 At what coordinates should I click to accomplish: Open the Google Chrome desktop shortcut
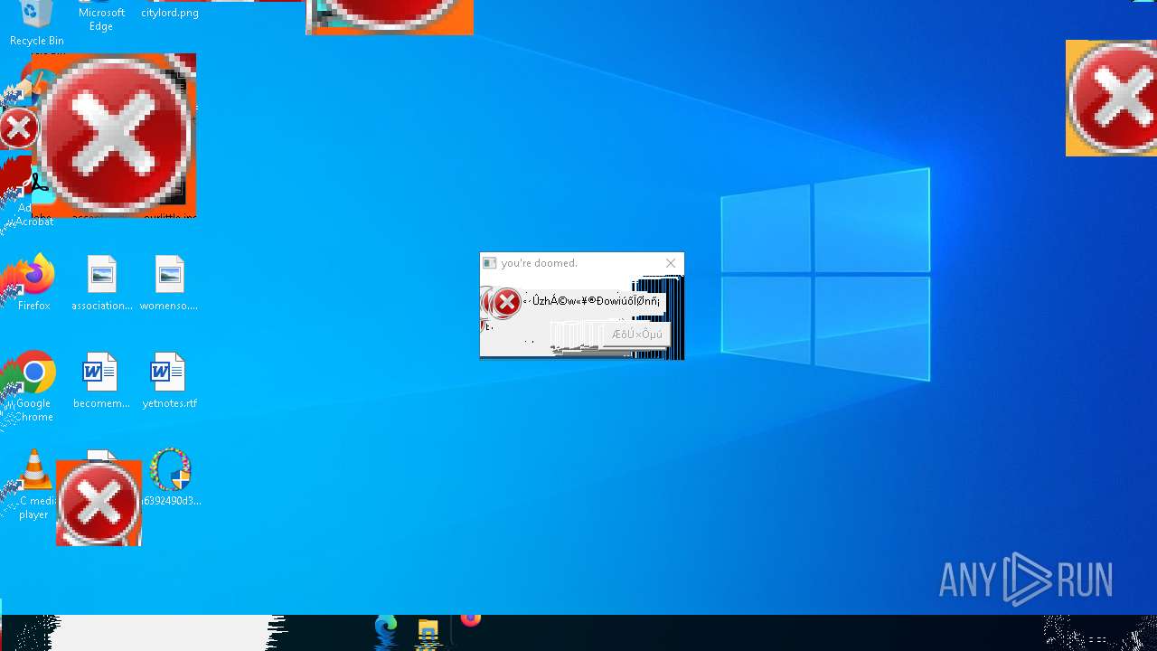[x=34, y=387]
